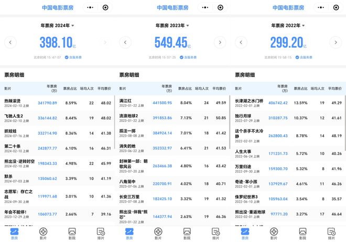Tap the right arrow beside 299.20亿

point(336,42)
